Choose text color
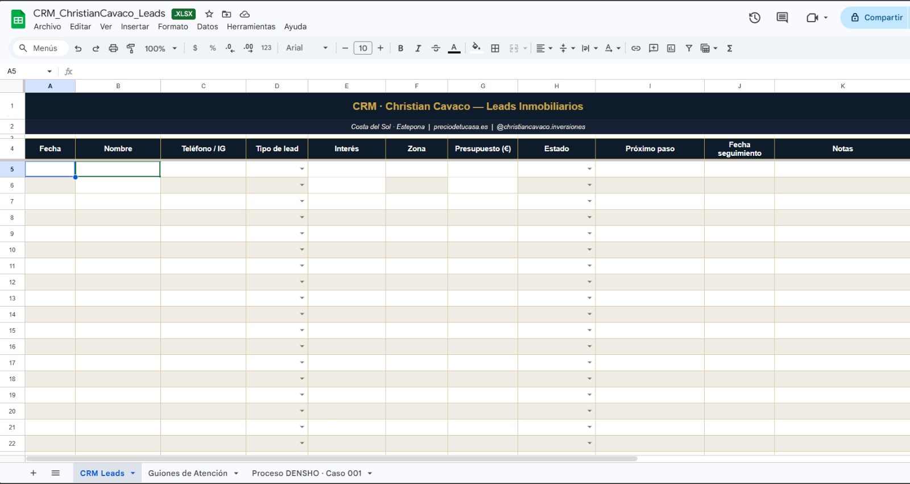The height and width of the screenshot is (484, 910). coord(454,48)
